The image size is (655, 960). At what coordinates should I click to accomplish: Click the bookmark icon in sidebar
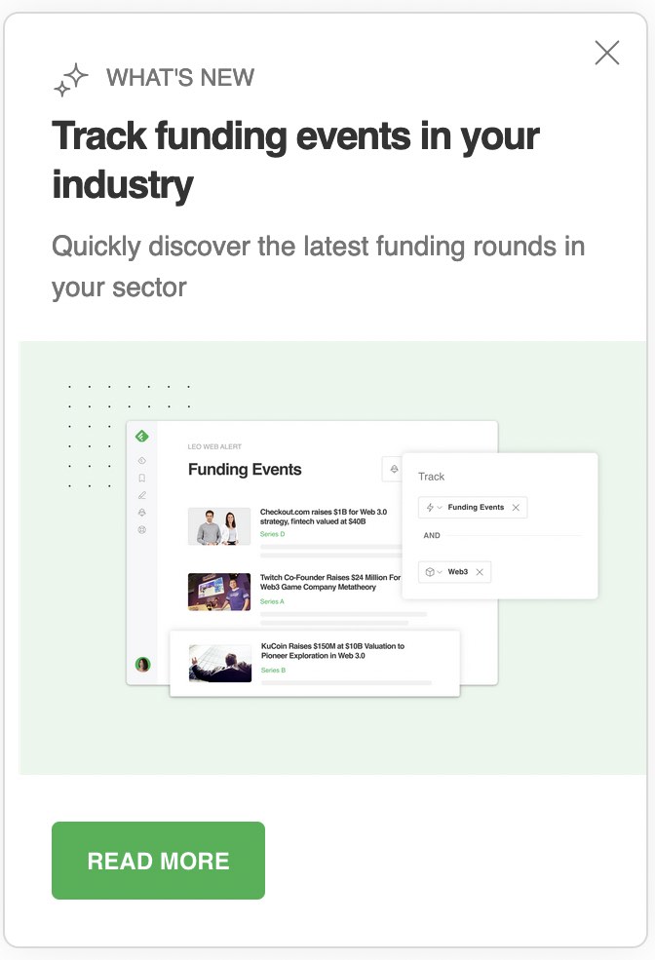(x=142, y=478)
